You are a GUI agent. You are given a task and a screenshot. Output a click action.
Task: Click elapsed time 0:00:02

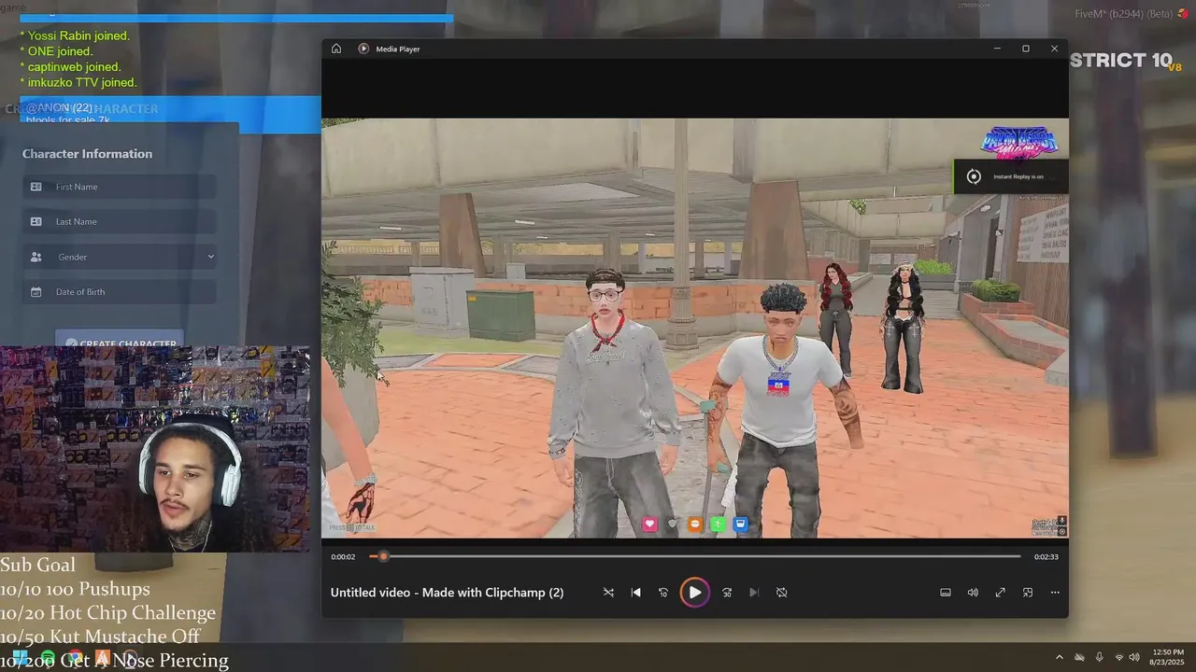click(x=343, y=556)
